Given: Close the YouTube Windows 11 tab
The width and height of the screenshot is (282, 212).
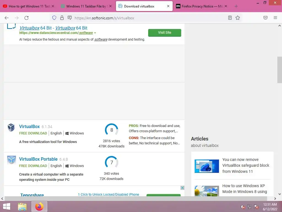Looking at the screenshot, I should pos(53,6).
